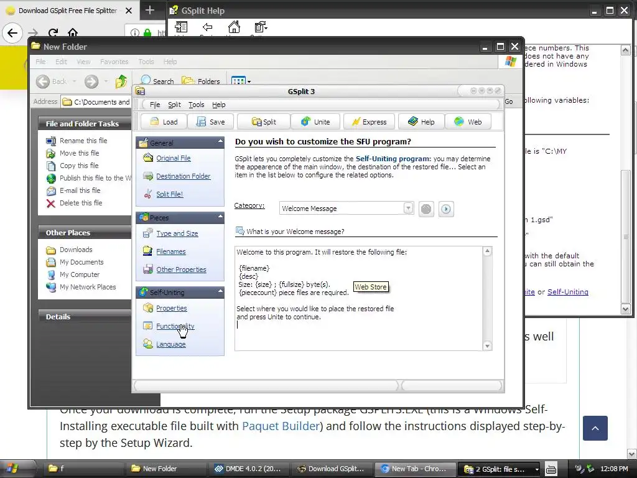Open Other Properties under Pieces

181,269
